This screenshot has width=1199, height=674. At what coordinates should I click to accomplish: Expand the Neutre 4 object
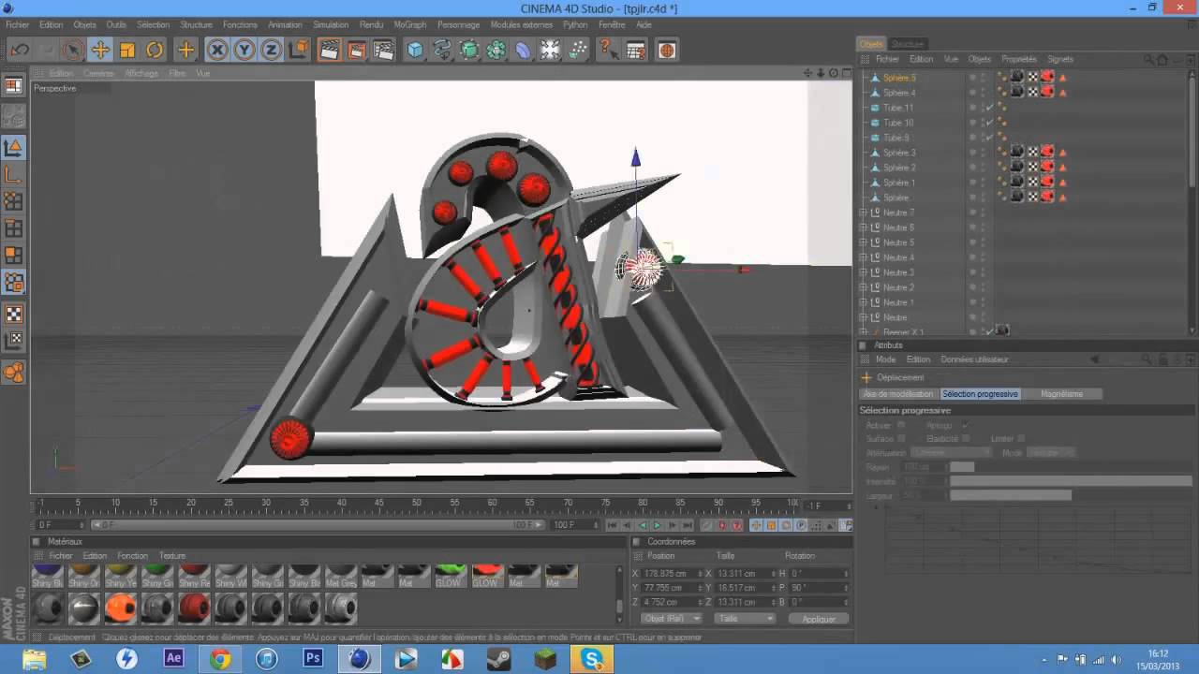point(863,257)
